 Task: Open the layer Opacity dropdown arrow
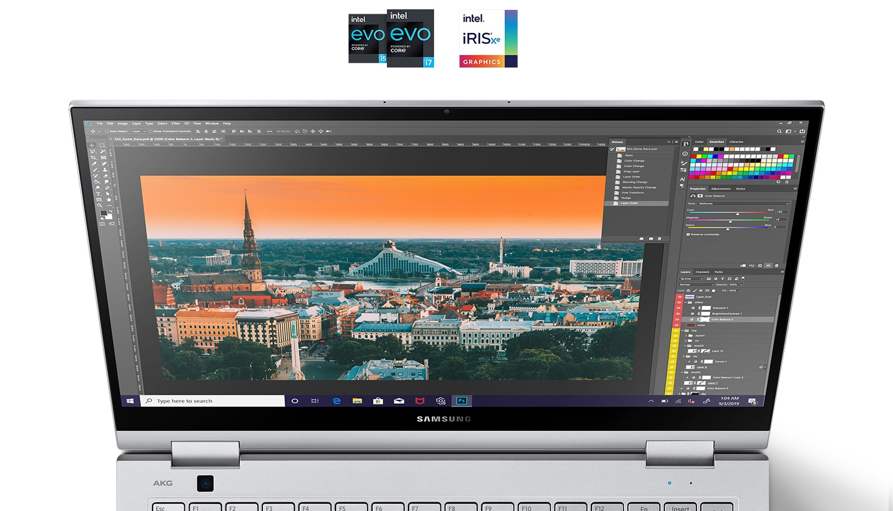(741, 285)
